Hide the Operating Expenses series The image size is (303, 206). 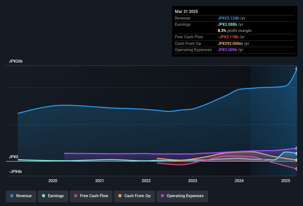tap(182, 196)
